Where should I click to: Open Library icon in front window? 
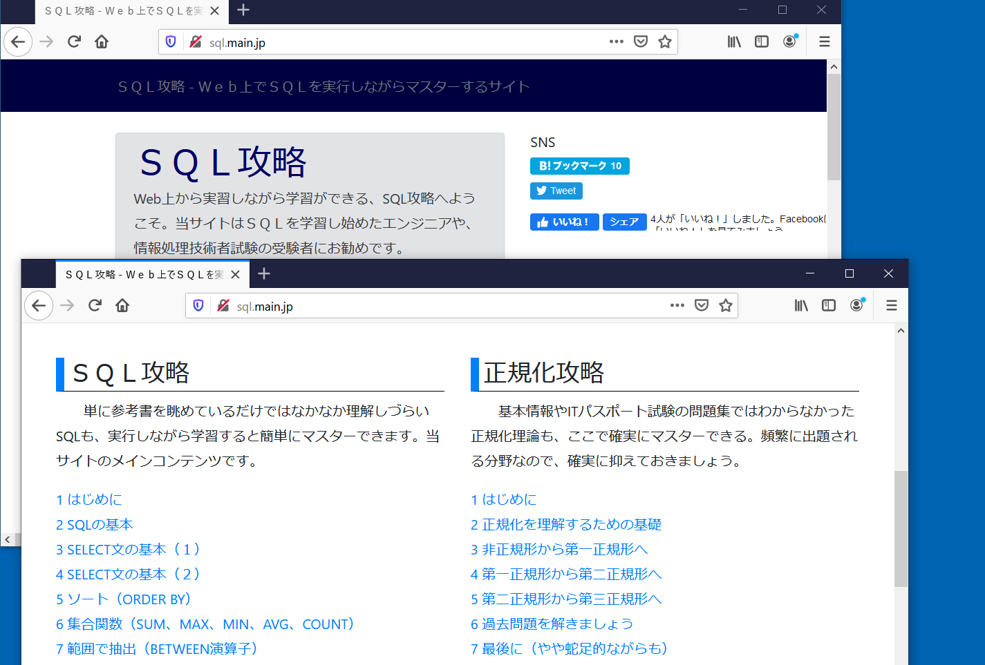(801, 305)
